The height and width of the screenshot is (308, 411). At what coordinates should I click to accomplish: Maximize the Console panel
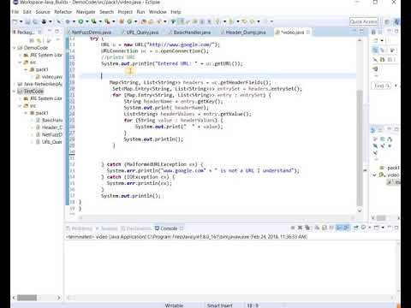396,228
